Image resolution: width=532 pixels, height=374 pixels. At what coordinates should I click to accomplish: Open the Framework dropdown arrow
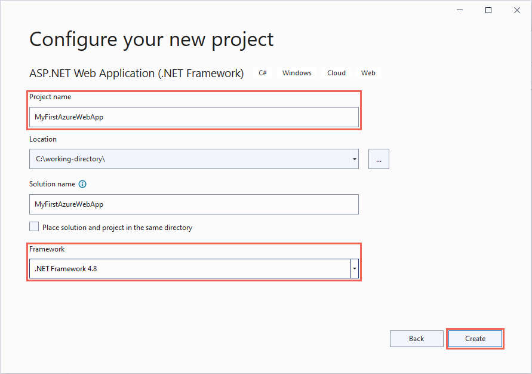pos(355,269)
